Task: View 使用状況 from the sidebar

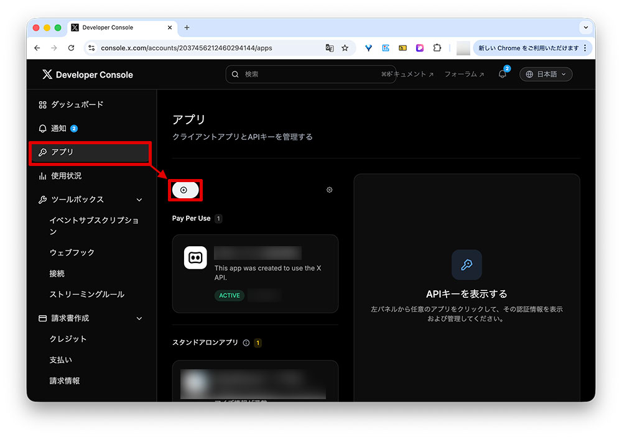Action: click(x=67, y=175)
